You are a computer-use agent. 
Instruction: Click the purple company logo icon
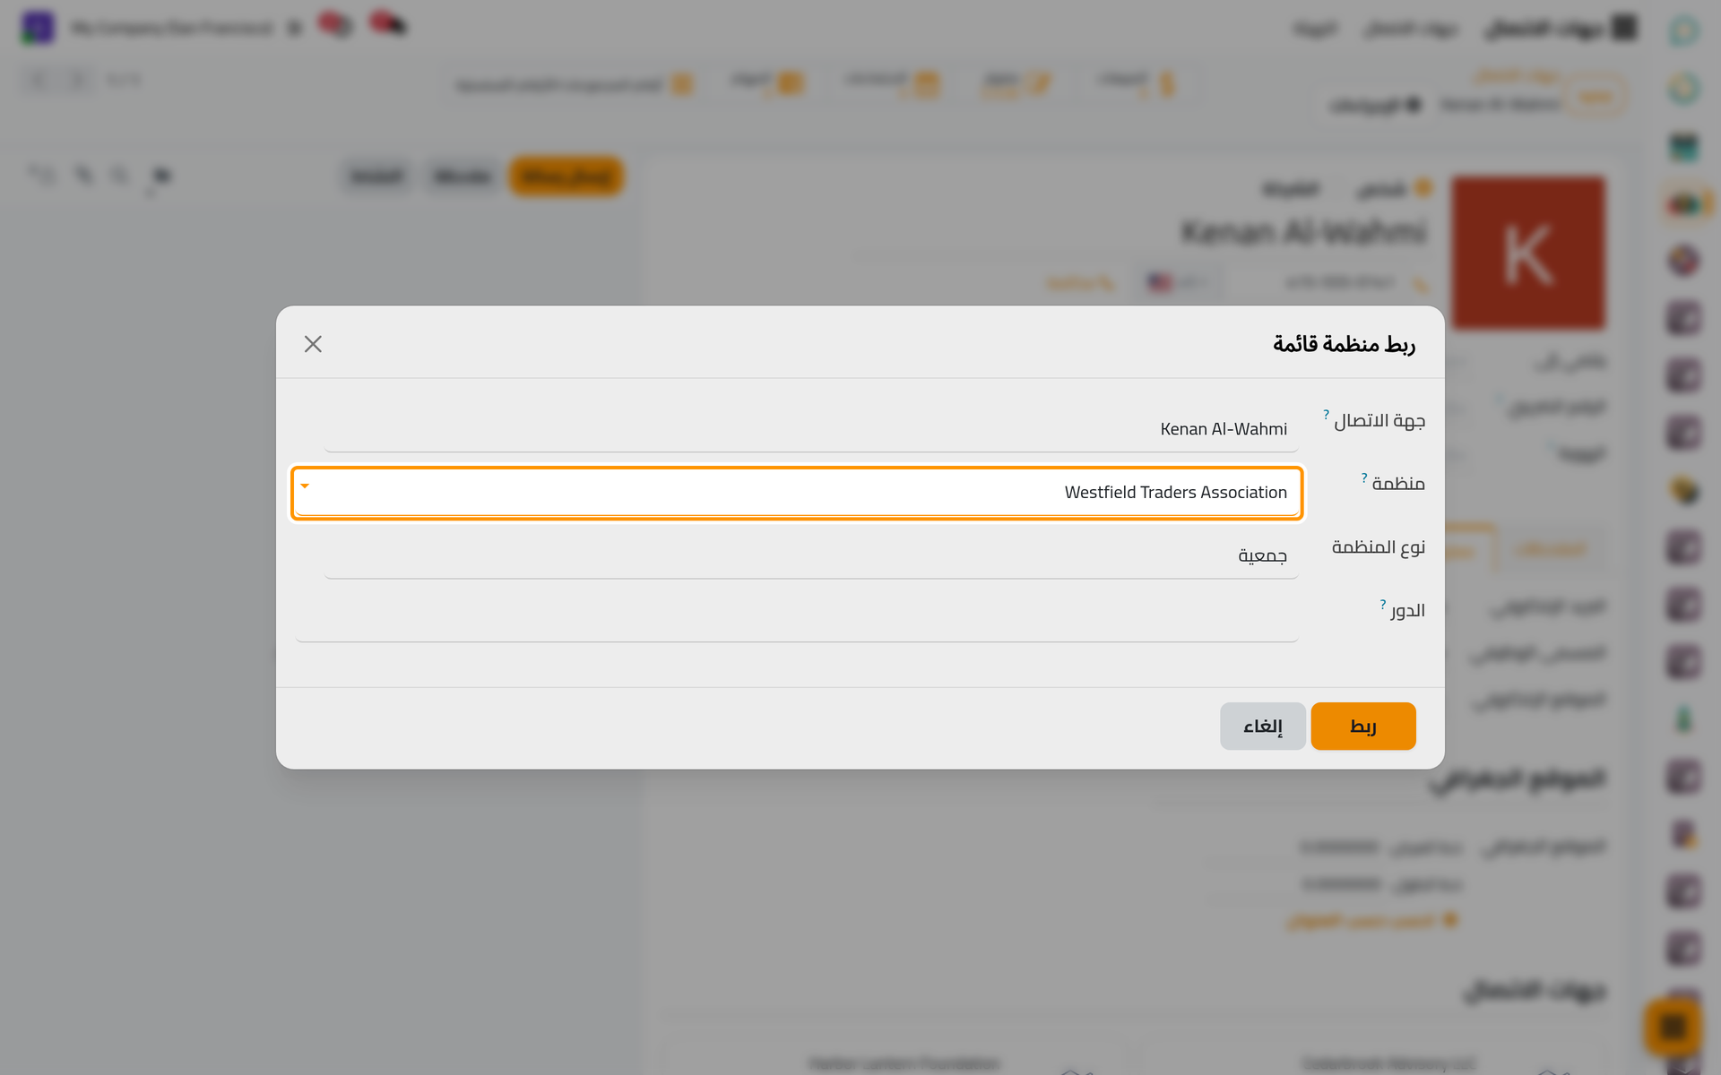click(x=38, y=28)
